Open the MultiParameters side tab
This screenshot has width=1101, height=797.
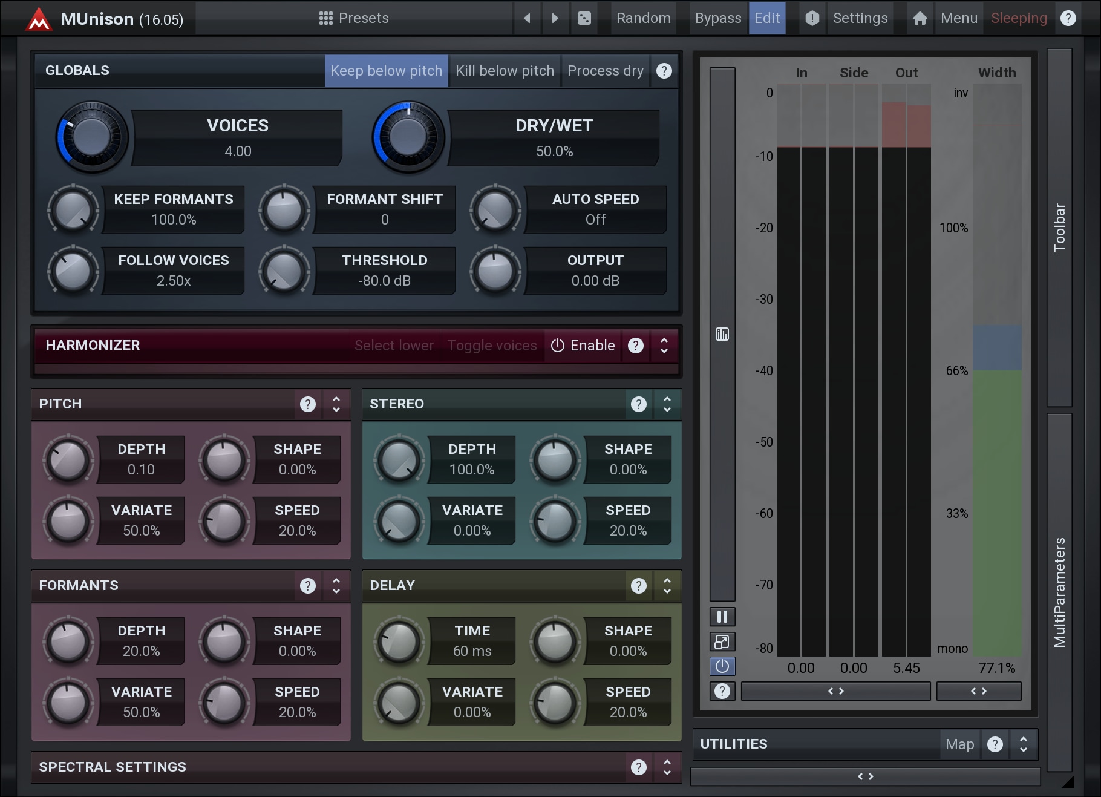(x=1059, y=592)
